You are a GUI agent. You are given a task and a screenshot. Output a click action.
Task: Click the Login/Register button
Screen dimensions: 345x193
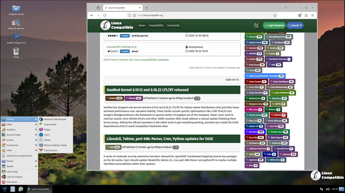[x=274, y=25]
